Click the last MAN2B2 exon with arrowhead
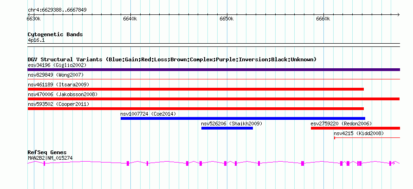This screenshot has height=189, width=413. [x=391, y=163]
